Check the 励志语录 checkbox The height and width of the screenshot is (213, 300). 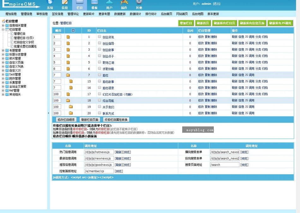(x=99, y=87)
